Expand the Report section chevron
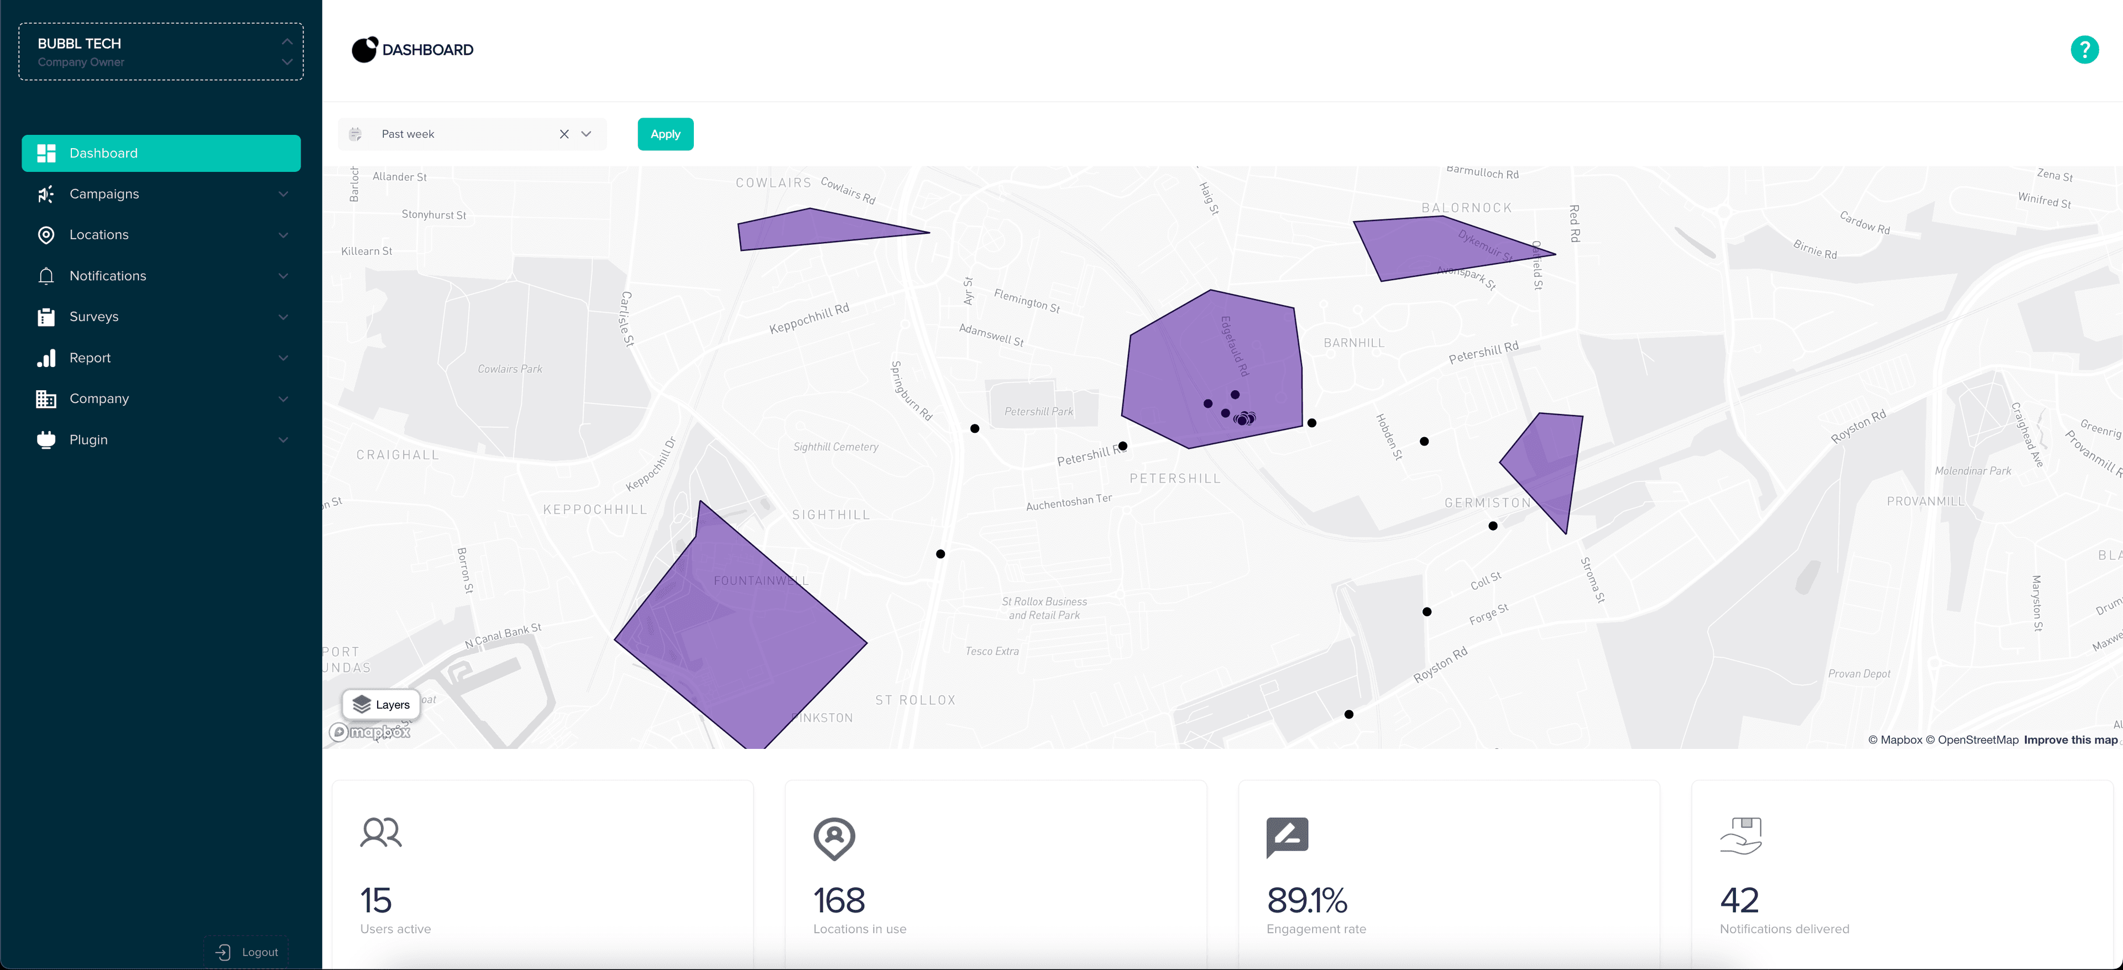Viewport: 2123px width, 970px height. [283, 358]
